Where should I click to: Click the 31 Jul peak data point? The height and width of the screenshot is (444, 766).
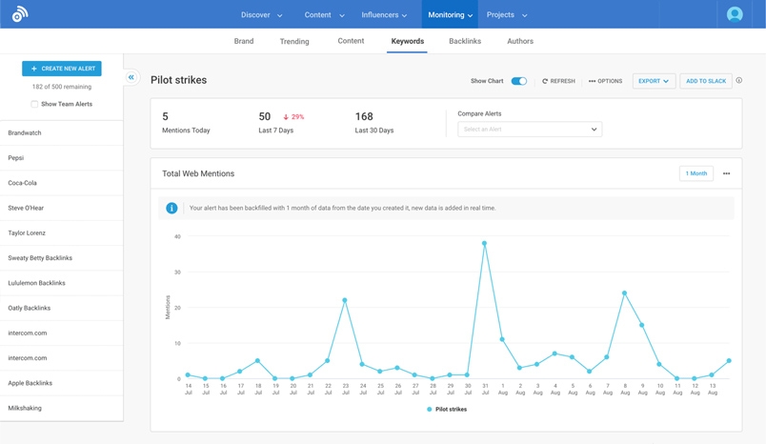point(484,243)
